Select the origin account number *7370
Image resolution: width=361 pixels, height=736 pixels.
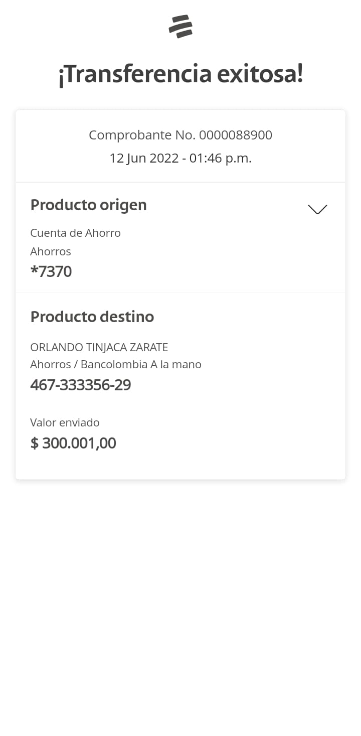(x=51, y=271)
